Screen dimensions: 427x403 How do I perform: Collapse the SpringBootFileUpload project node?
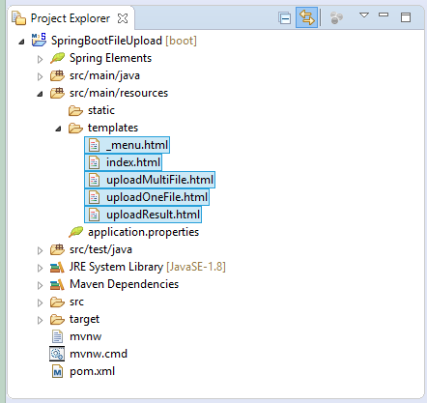21,42
